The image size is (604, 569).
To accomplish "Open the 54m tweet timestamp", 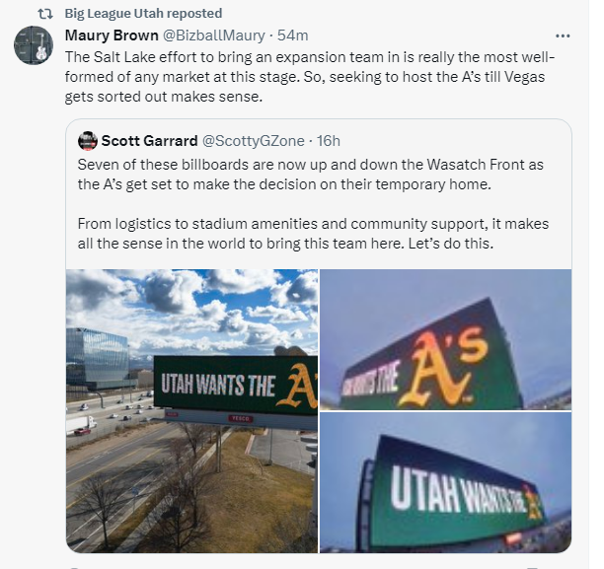I will pyautogui.click(x=293, y=36).
